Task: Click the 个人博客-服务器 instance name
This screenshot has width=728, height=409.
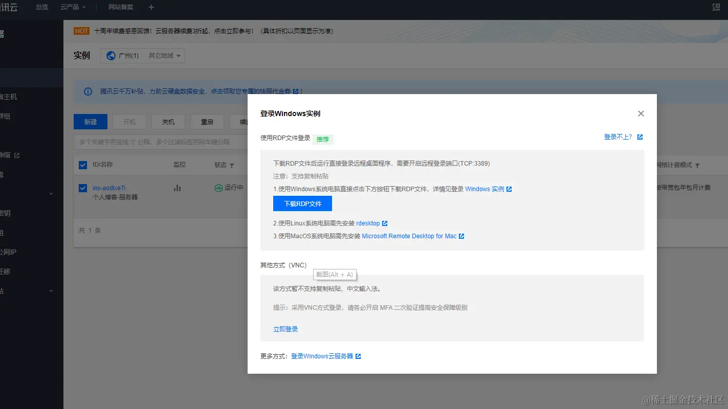Action: click(115, 197)
